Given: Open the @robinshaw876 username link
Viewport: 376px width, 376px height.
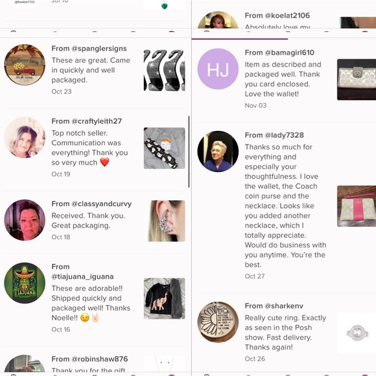Looking at the screenshot, I should [x=100, y=359].
